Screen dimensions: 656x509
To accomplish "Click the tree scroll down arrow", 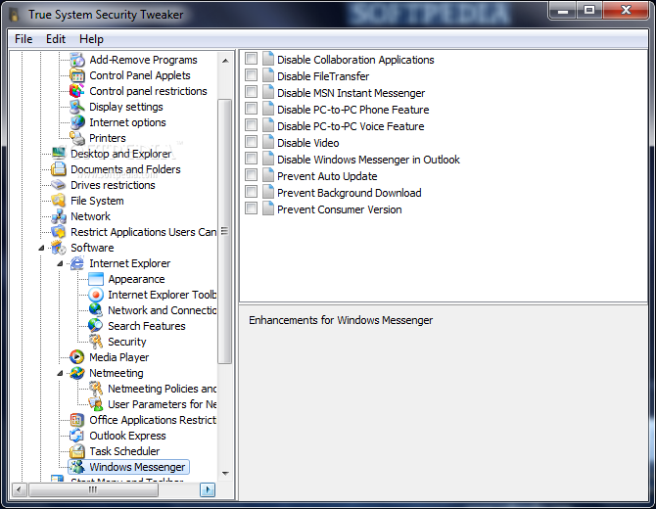I will [x=225, y=474].
